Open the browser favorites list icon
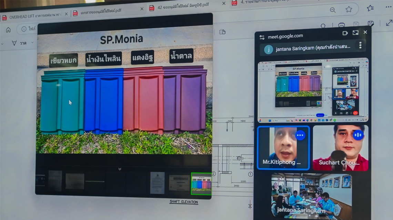Image resolution: width=393 pixels, height=220 pixels. pyautogui.click(x=370, y=8)
